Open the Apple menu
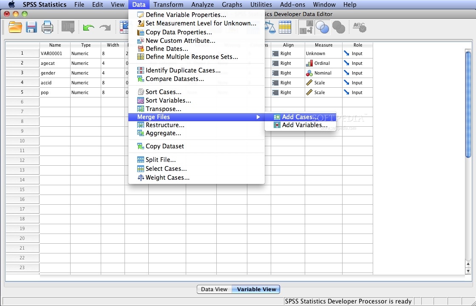This screenshot has height=306, width=476. [x=11, y=5]
